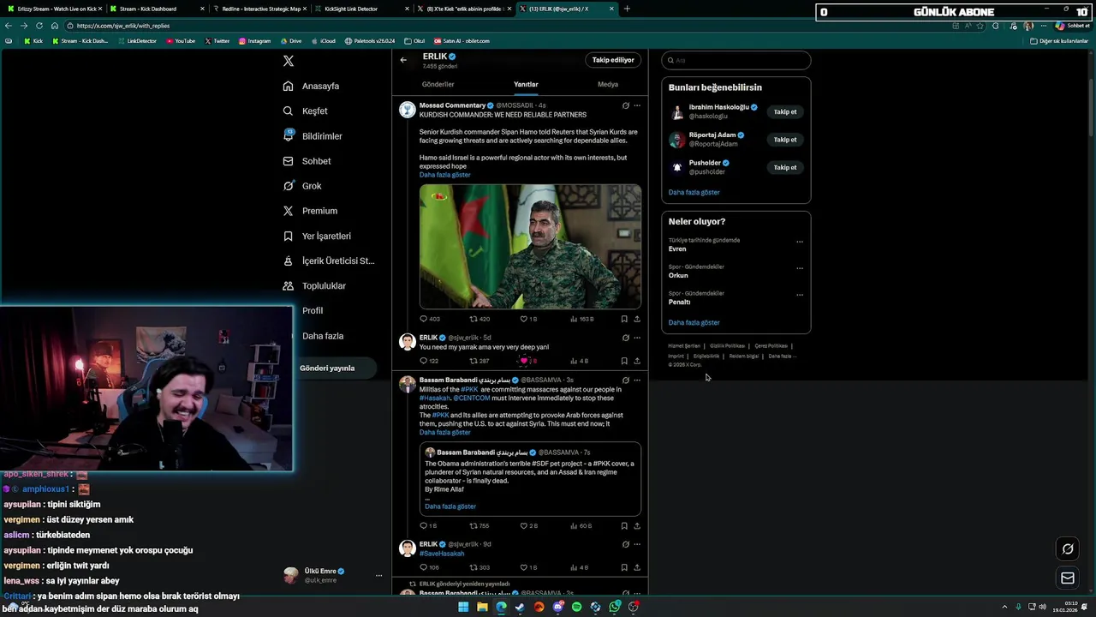This screenshot has height=617, width=1096.
Task: Open Ülkü Emre account menu dots
Action: [378, 576]
